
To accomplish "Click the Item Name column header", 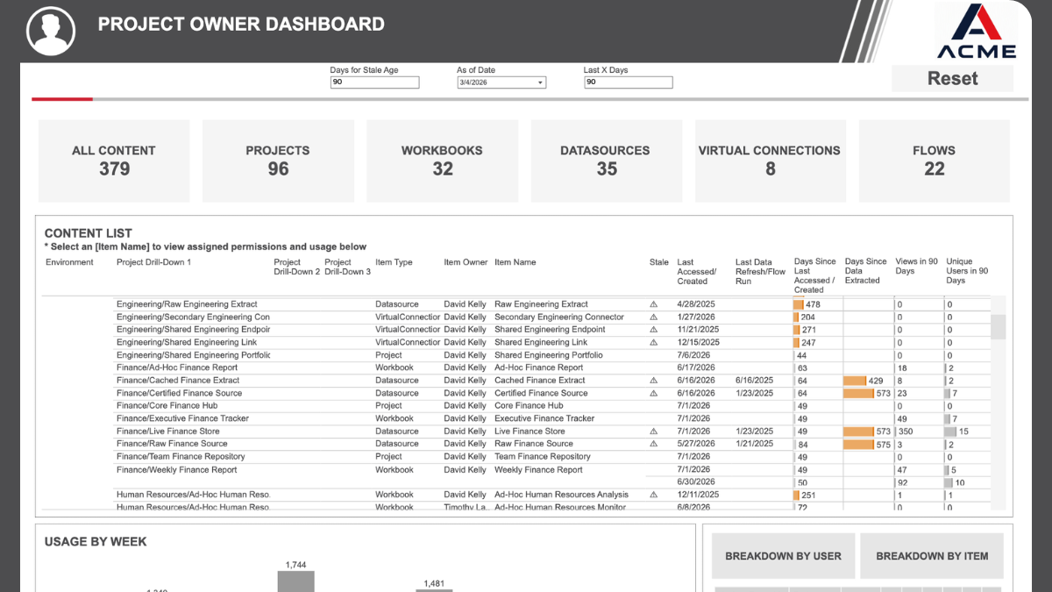I will (x=515, y=262).
